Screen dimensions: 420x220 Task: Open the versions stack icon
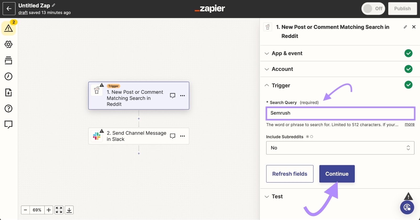8,60
